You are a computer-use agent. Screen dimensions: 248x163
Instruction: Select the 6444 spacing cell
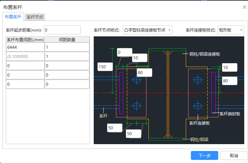pos(25,47)
